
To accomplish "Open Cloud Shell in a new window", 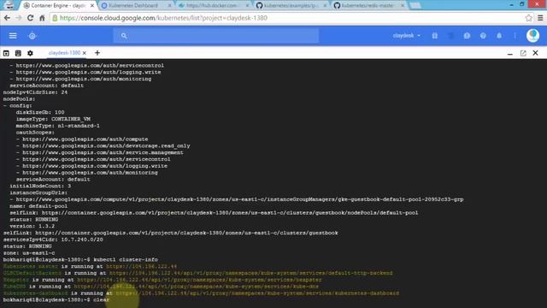I will coord(523,53).
